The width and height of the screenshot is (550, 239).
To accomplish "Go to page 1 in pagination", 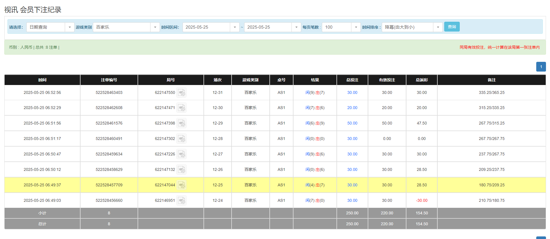I will (x=541, y=67).
